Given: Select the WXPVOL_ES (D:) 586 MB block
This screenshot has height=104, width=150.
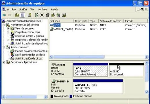Looking at the screenshot, I should (x=98, y=86).
